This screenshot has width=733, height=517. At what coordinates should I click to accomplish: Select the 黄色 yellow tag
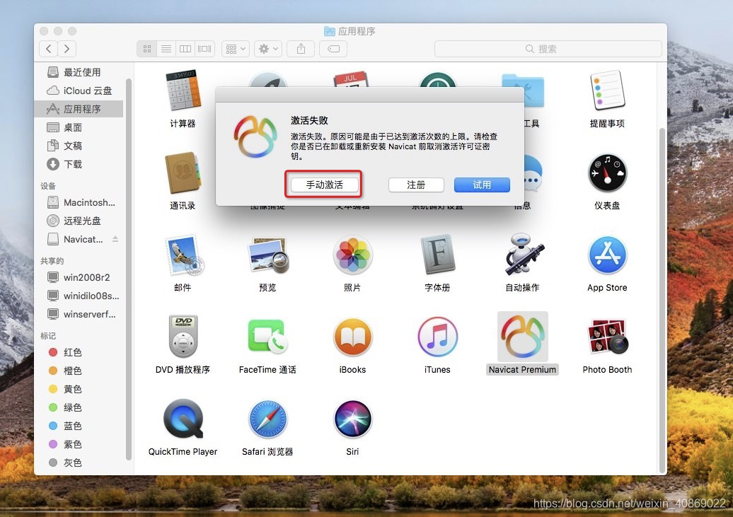(79, 389)
